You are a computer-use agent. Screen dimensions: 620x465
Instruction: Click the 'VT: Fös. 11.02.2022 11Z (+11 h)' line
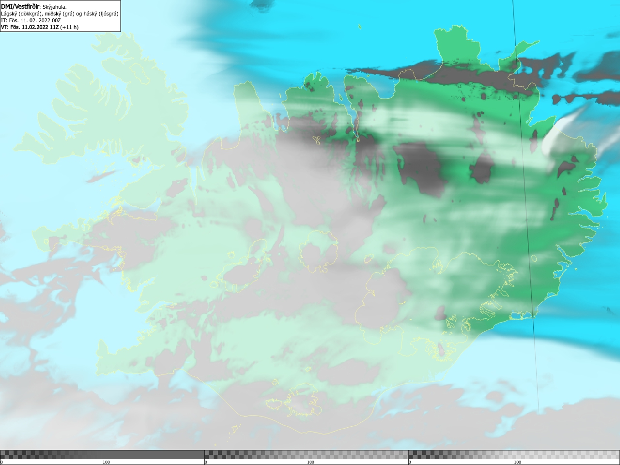pos(40,27)
